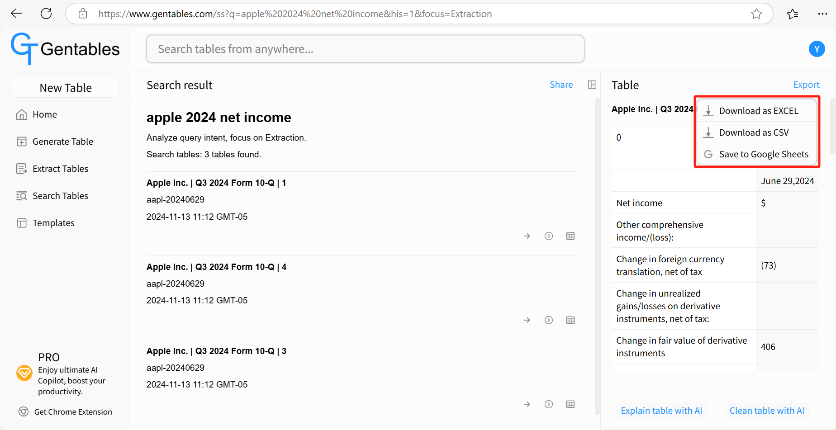
Task: Select Change in foreign currency translation cell
Action: (684, 265)
